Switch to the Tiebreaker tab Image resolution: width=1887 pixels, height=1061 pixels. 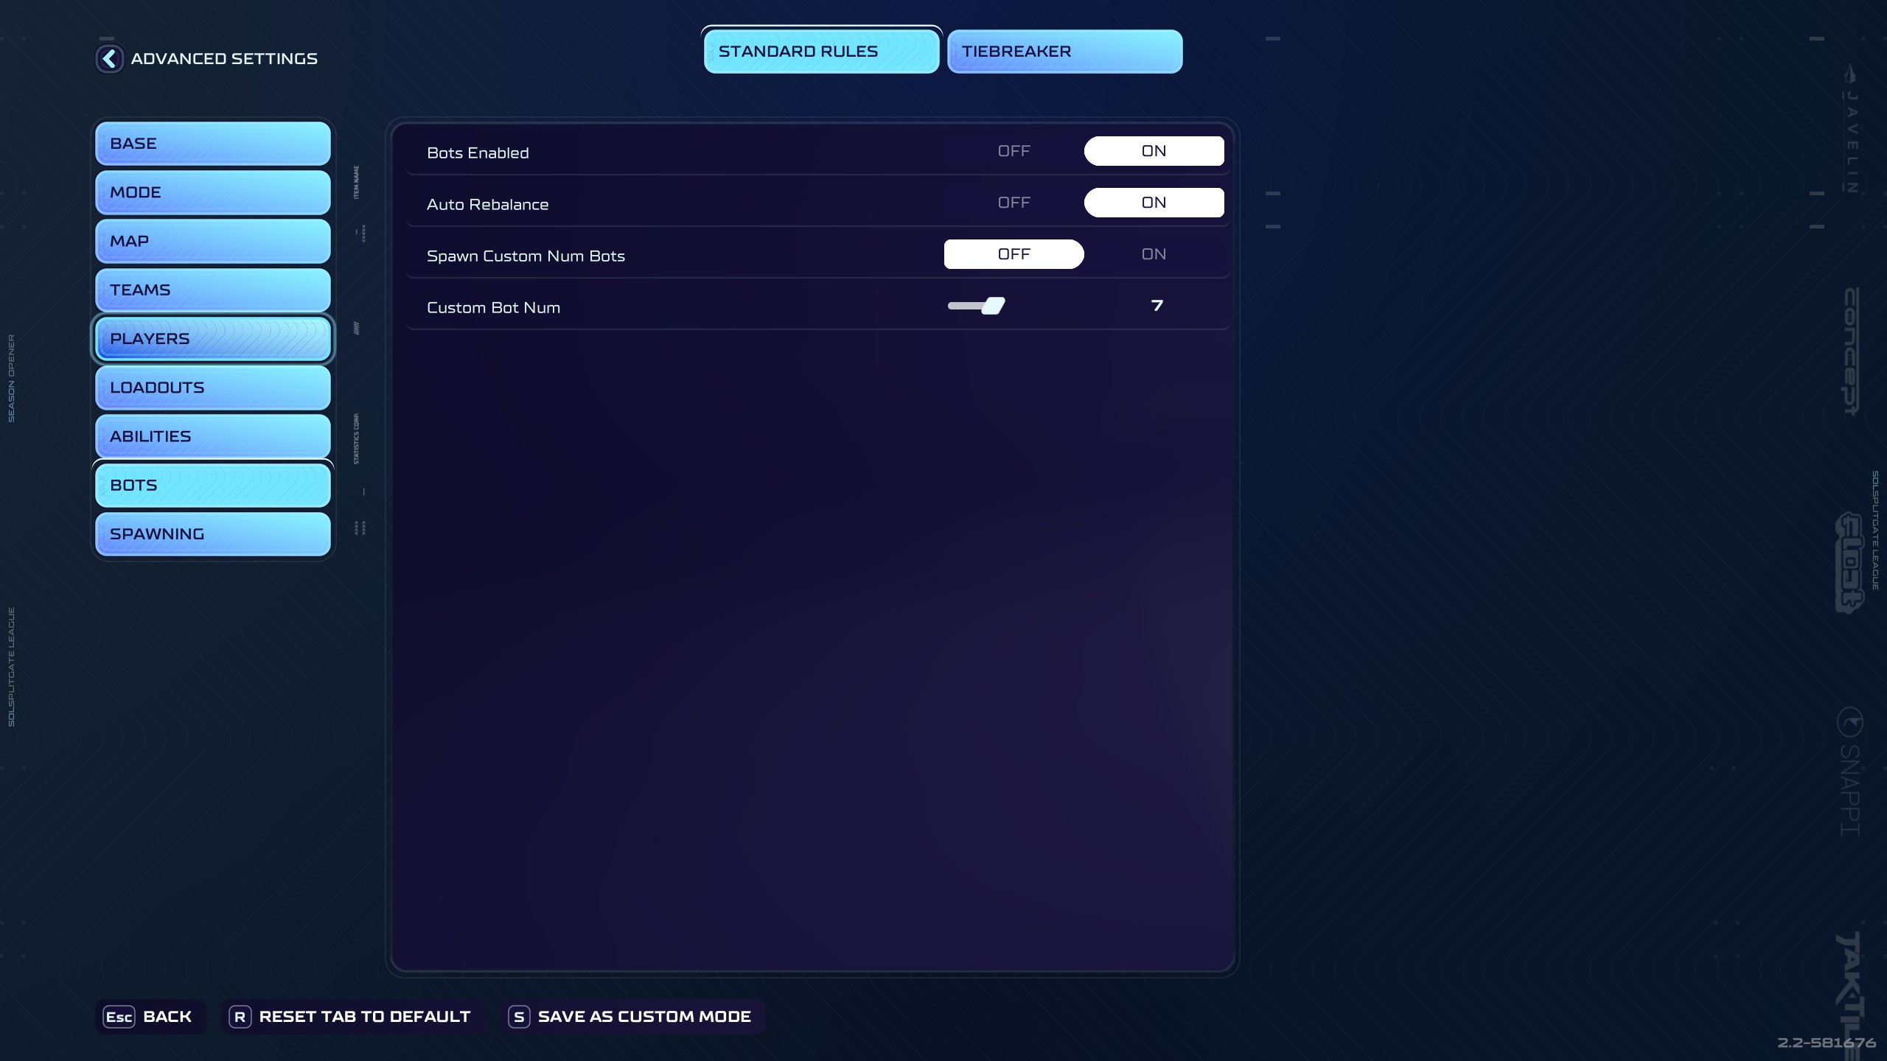pyautogui.click(x=1064, y=52)
